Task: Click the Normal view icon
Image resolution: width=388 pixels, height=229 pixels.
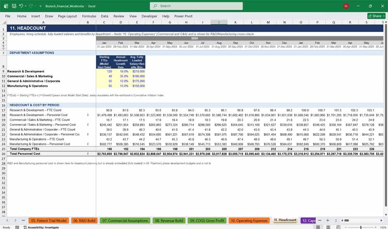Action: point(318,227)
